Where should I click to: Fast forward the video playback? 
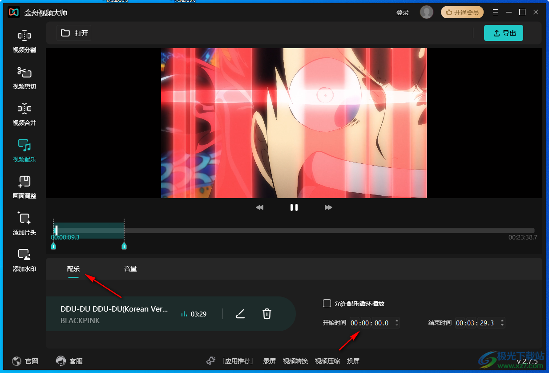coord(328,207)
